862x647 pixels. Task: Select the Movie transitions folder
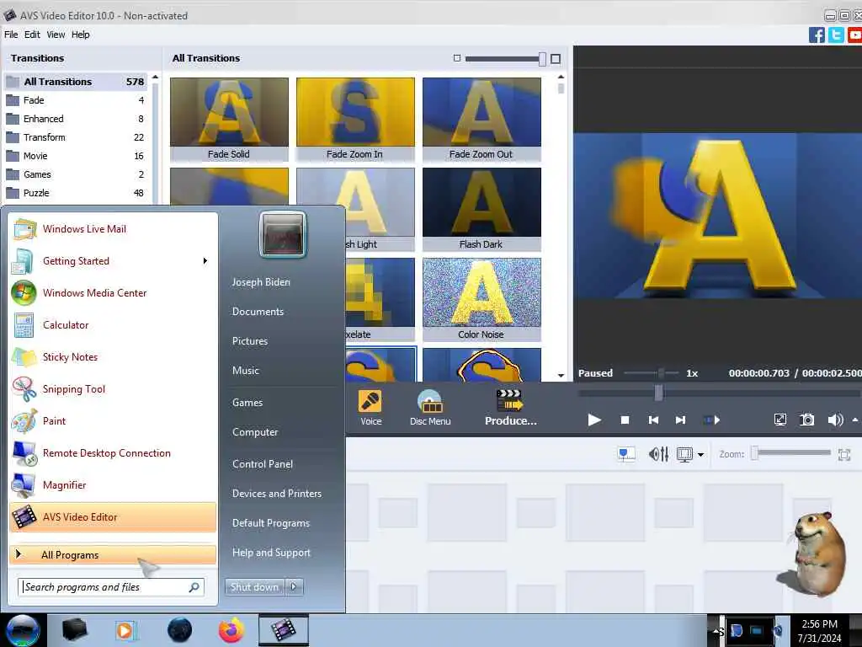click(x=76, y=156)
